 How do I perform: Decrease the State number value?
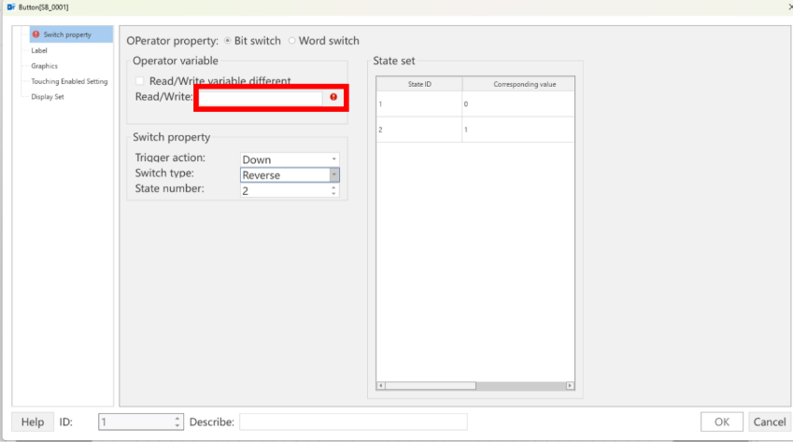click(x=333, y=193)
